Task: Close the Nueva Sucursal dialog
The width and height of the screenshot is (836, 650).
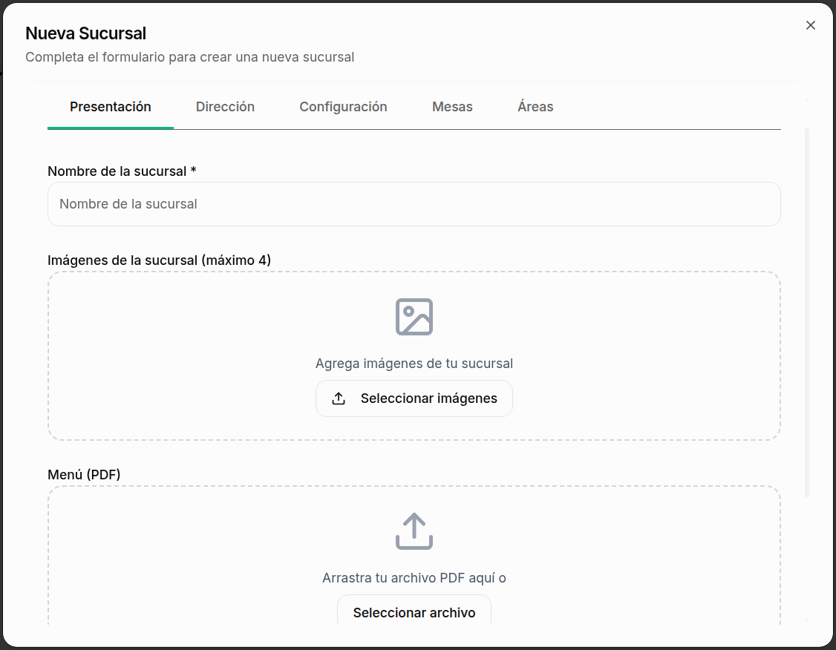Action: (810, 25)
